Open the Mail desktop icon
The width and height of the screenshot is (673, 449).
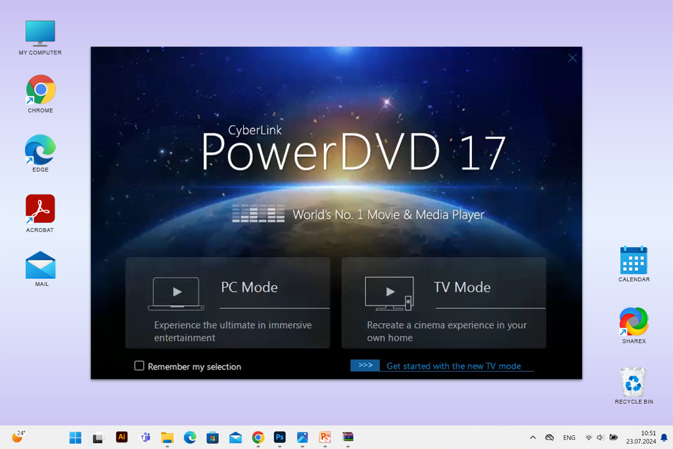(x=41, y=269)
